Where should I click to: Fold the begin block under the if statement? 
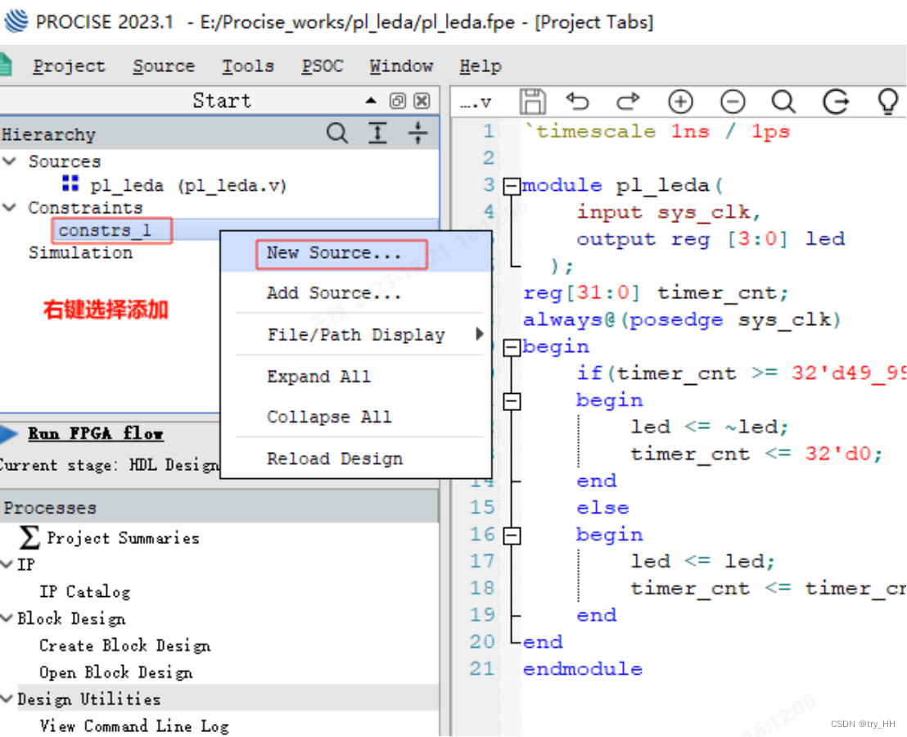pos(512,401)
